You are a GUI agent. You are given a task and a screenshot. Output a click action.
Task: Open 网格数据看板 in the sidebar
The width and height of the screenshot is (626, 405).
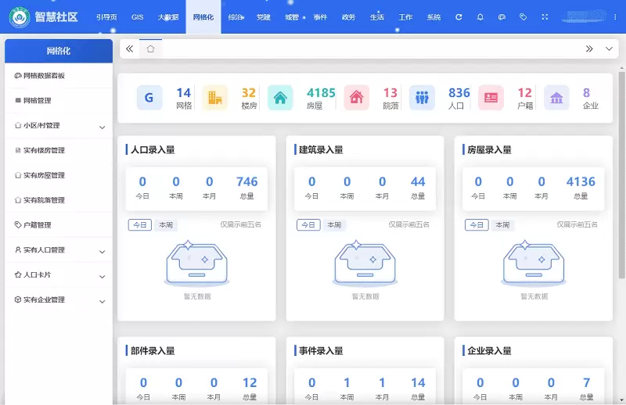coord(44,76)
